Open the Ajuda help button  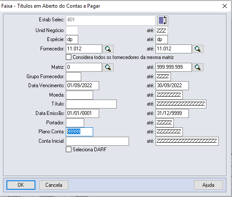209,185
